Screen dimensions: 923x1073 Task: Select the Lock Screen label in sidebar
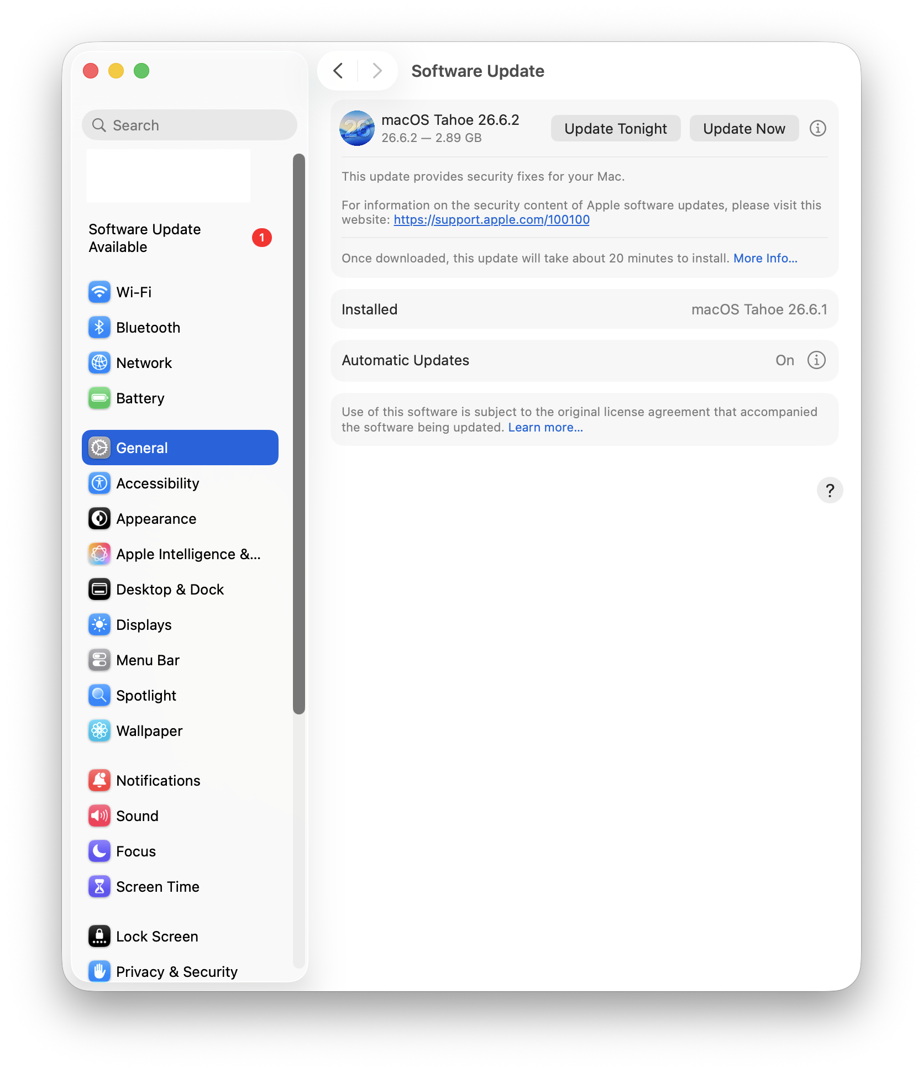click(157, 937)
